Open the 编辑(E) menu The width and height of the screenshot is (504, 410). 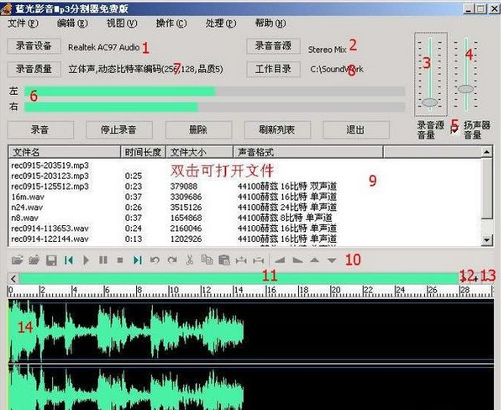[x=72, y=24]
